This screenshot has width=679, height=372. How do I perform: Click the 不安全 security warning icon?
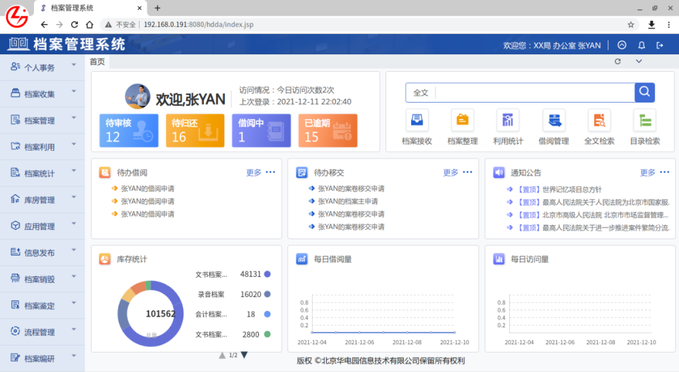click(x=108, y=25)
